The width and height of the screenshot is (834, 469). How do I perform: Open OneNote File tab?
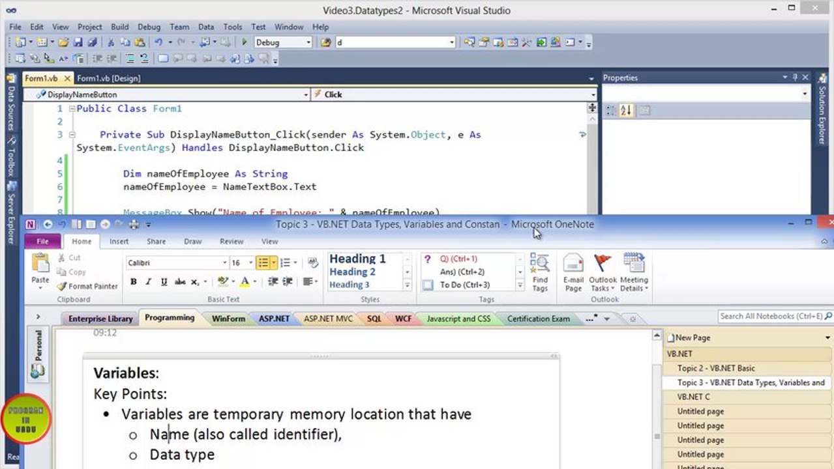click(x=42, y=241)
